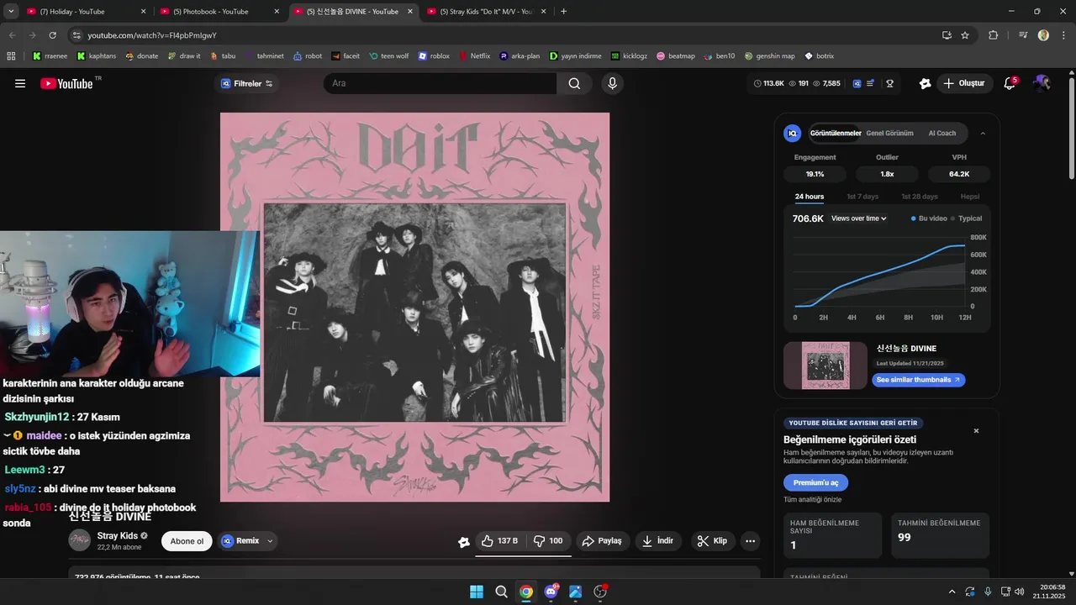Click the Ara search input field
1076x605 pixels.
coord(440,83)
